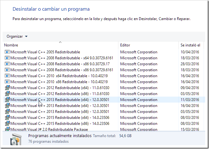209x149 pixels.
Task: Click icon of 2013 Redistributable (x86) 12.0.30501
Action: click(x=7, y=112)
